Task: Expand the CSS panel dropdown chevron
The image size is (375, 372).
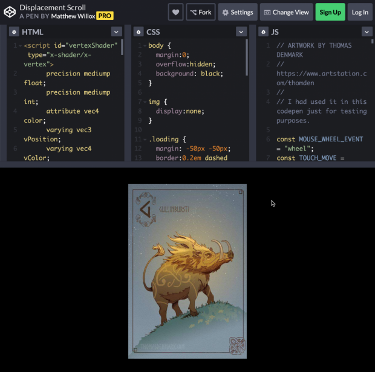Action: [x=241, y=32]
